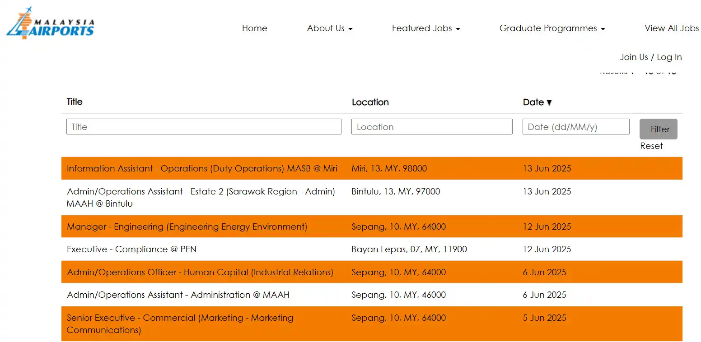Click the Join Us / Log In link

(651, 57)
